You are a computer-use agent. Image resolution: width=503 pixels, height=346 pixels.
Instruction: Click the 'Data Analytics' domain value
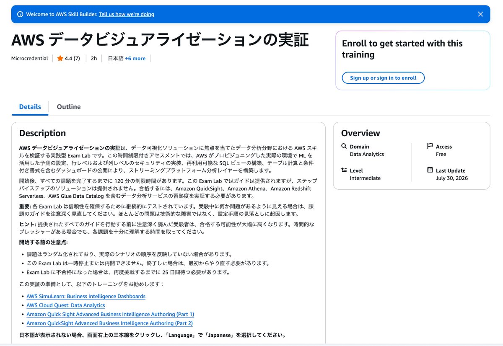pyautogui.click(x=367, y=154)
